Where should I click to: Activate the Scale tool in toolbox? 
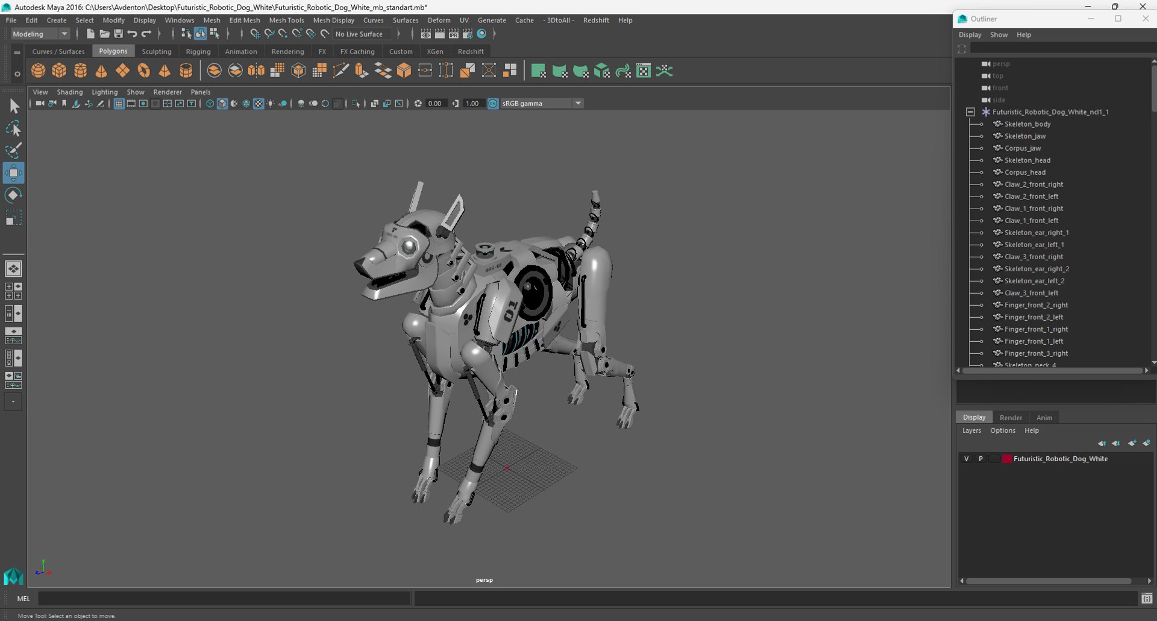point(13,217)
